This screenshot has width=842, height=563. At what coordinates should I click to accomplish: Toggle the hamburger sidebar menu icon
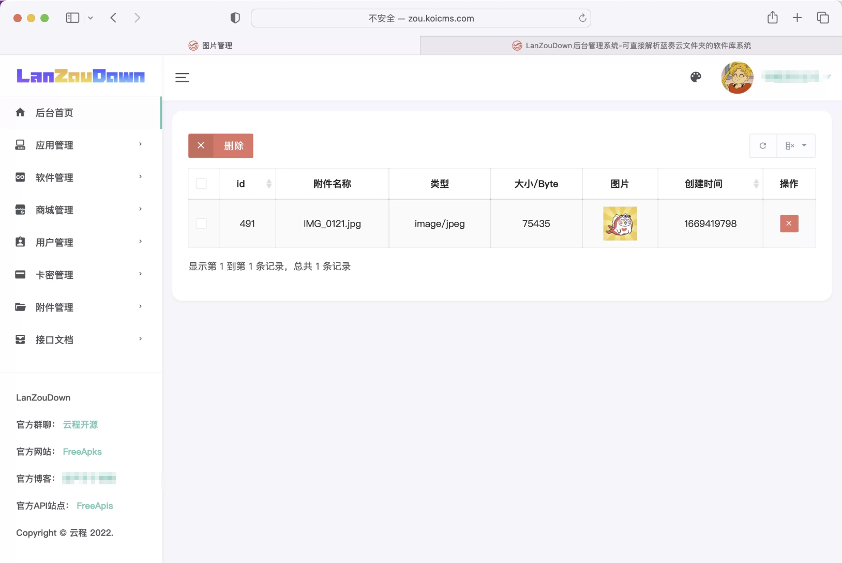182,78
